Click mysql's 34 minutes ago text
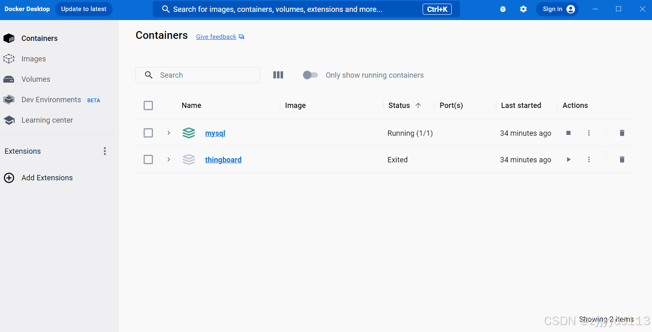 [x=525, y=133]
